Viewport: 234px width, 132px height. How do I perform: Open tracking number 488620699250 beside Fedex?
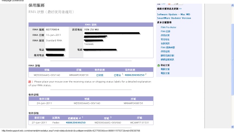(x=76, y=122)
